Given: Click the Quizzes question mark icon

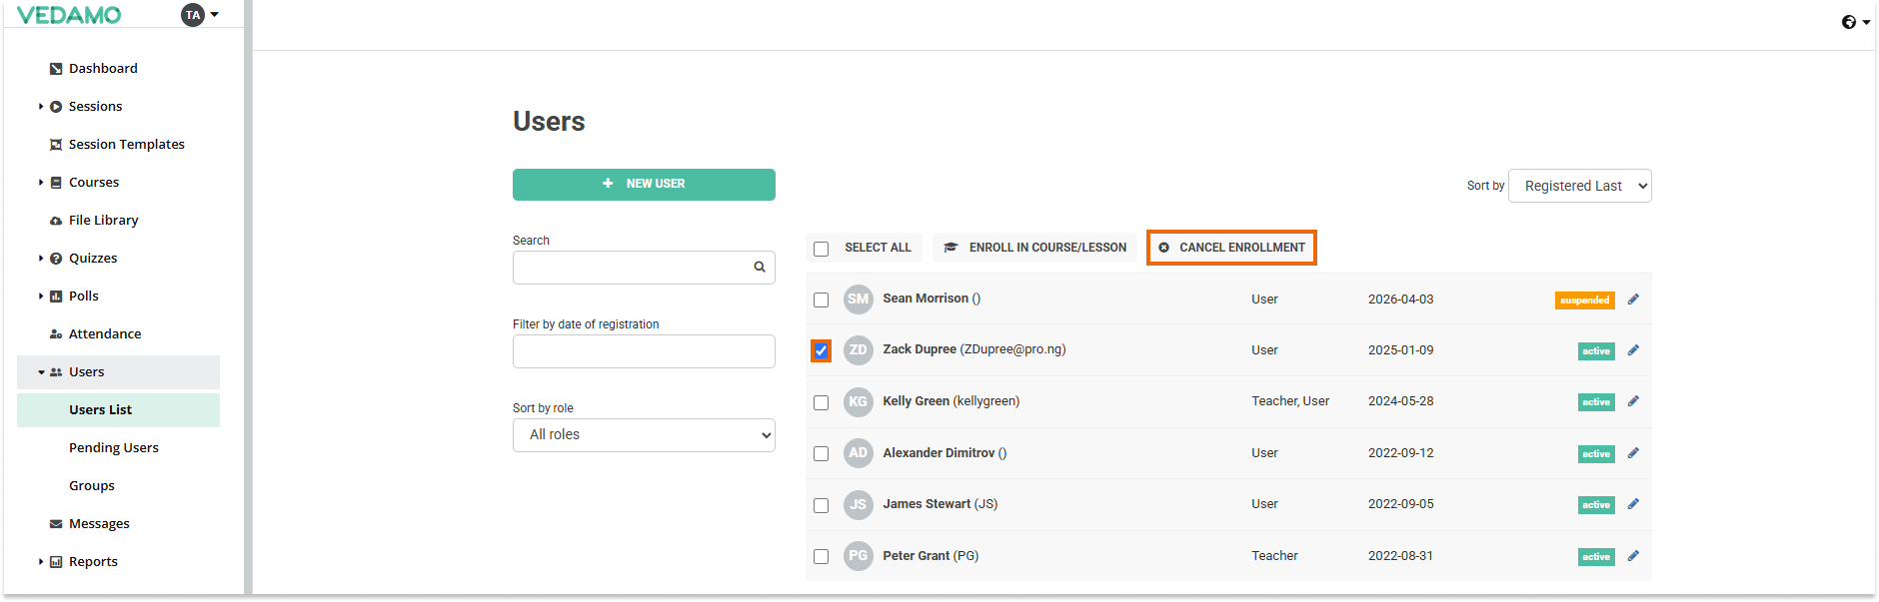Looking at the screenshot, I should tap(56, 259).
